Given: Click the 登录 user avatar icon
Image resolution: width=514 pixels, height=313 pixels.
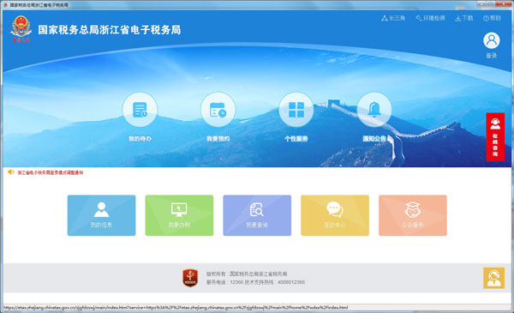Looking at the screenshot, I should (492, 40).
